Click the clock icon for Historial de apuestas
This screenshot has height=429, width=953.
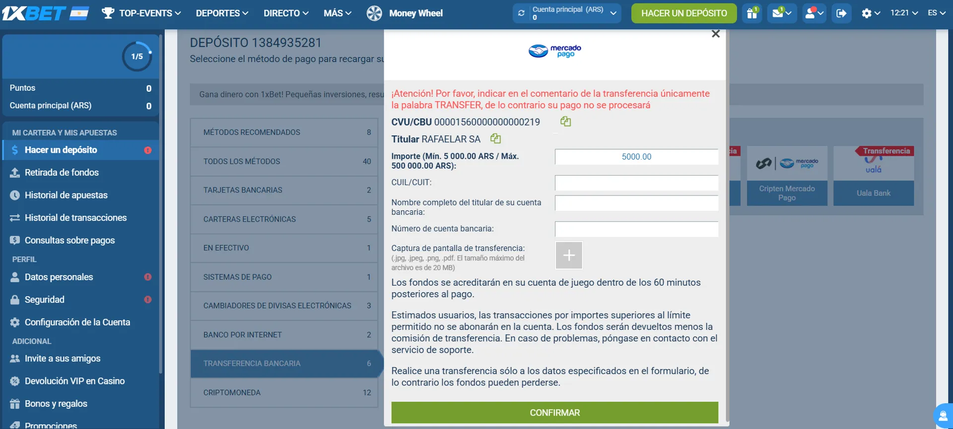pyautogui.click(x=15, y=195)
